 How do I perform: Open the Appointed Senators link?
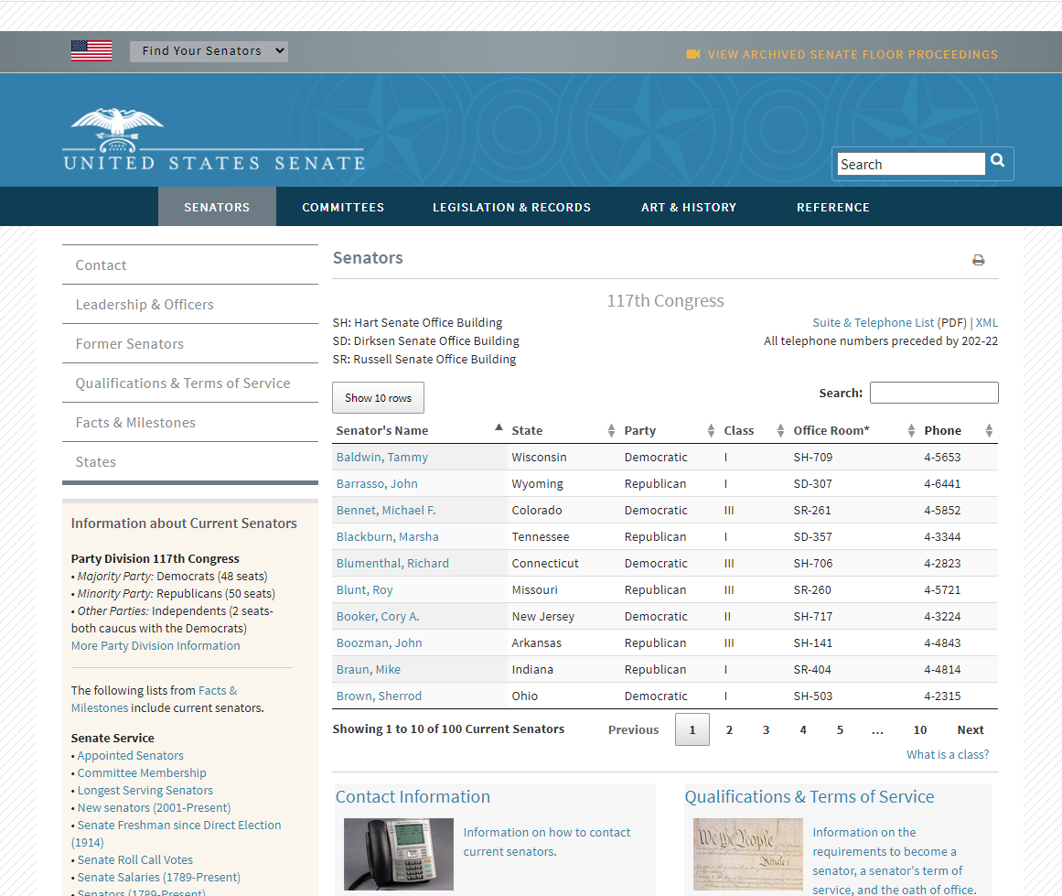130,755
